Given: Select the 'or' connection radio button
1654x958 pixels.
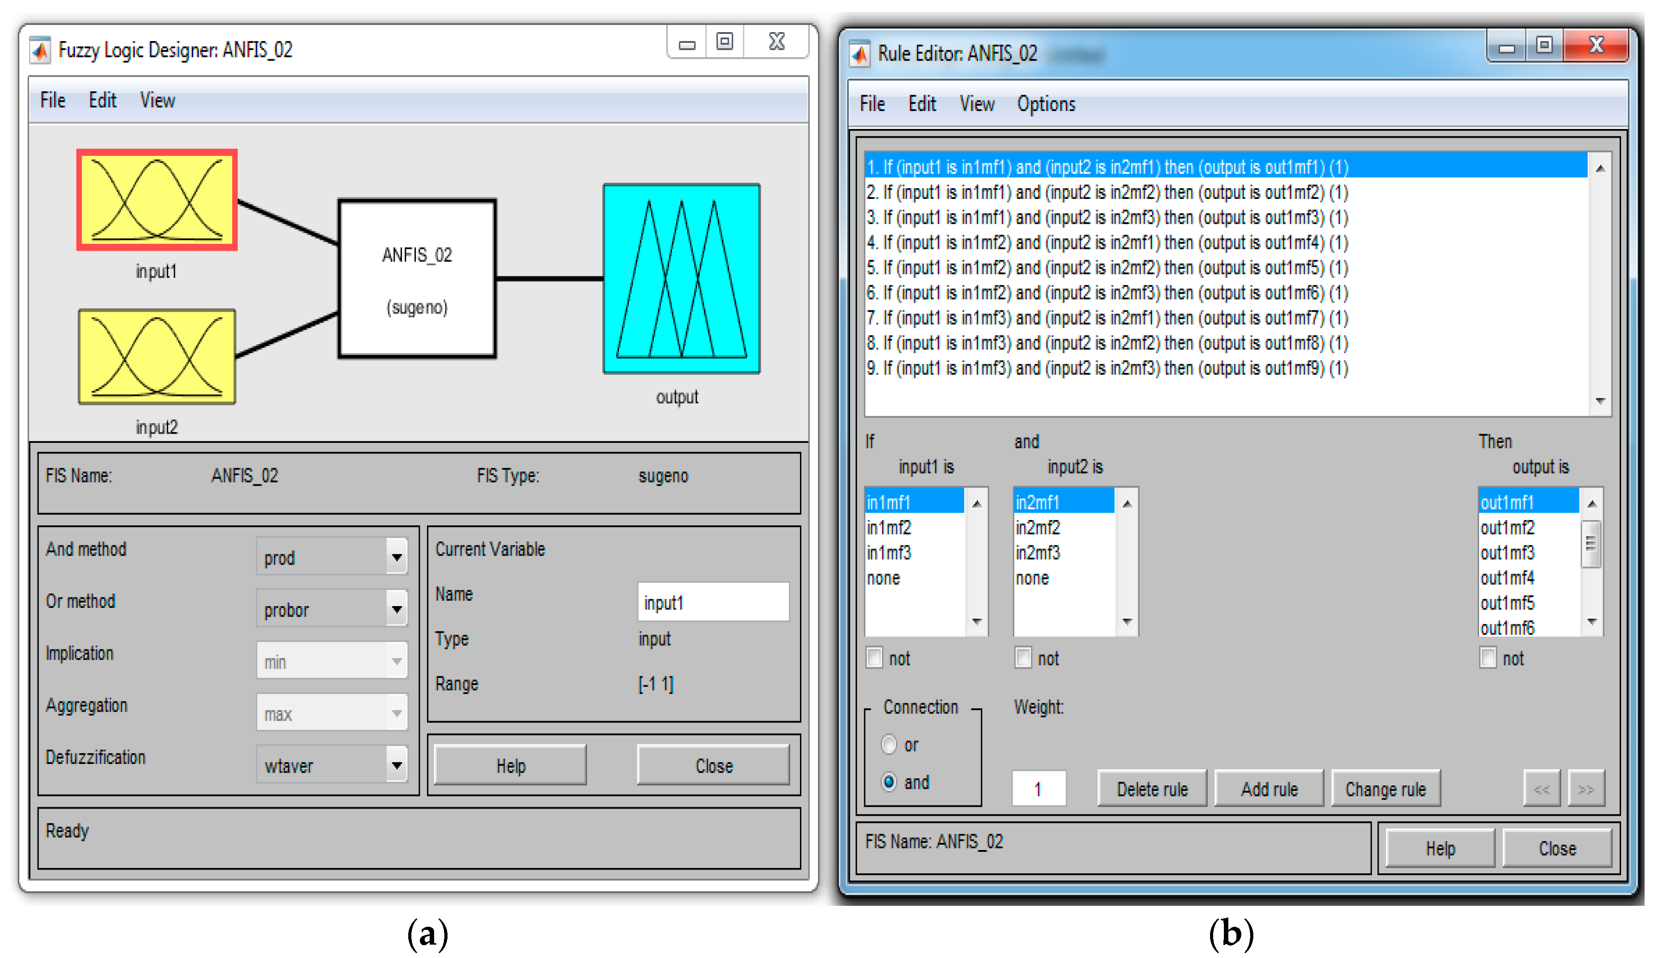Looking at the screenshot, I should point(889,745).
